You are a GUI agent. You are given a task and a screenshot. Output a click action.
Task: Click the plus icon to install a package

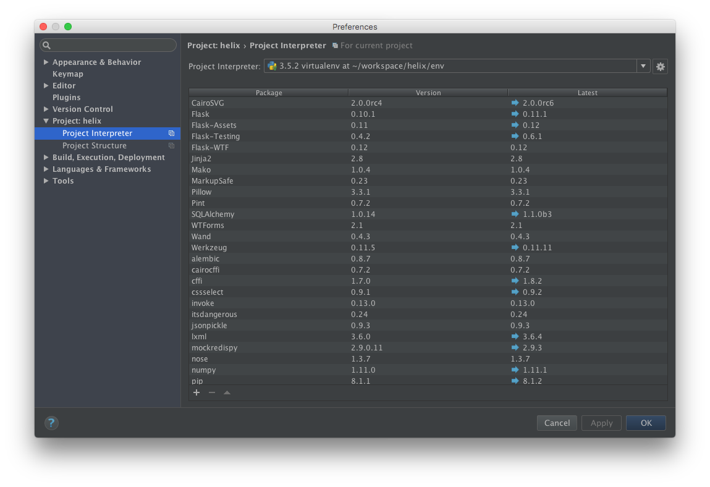pyautogui.click(x=197, y=392)
